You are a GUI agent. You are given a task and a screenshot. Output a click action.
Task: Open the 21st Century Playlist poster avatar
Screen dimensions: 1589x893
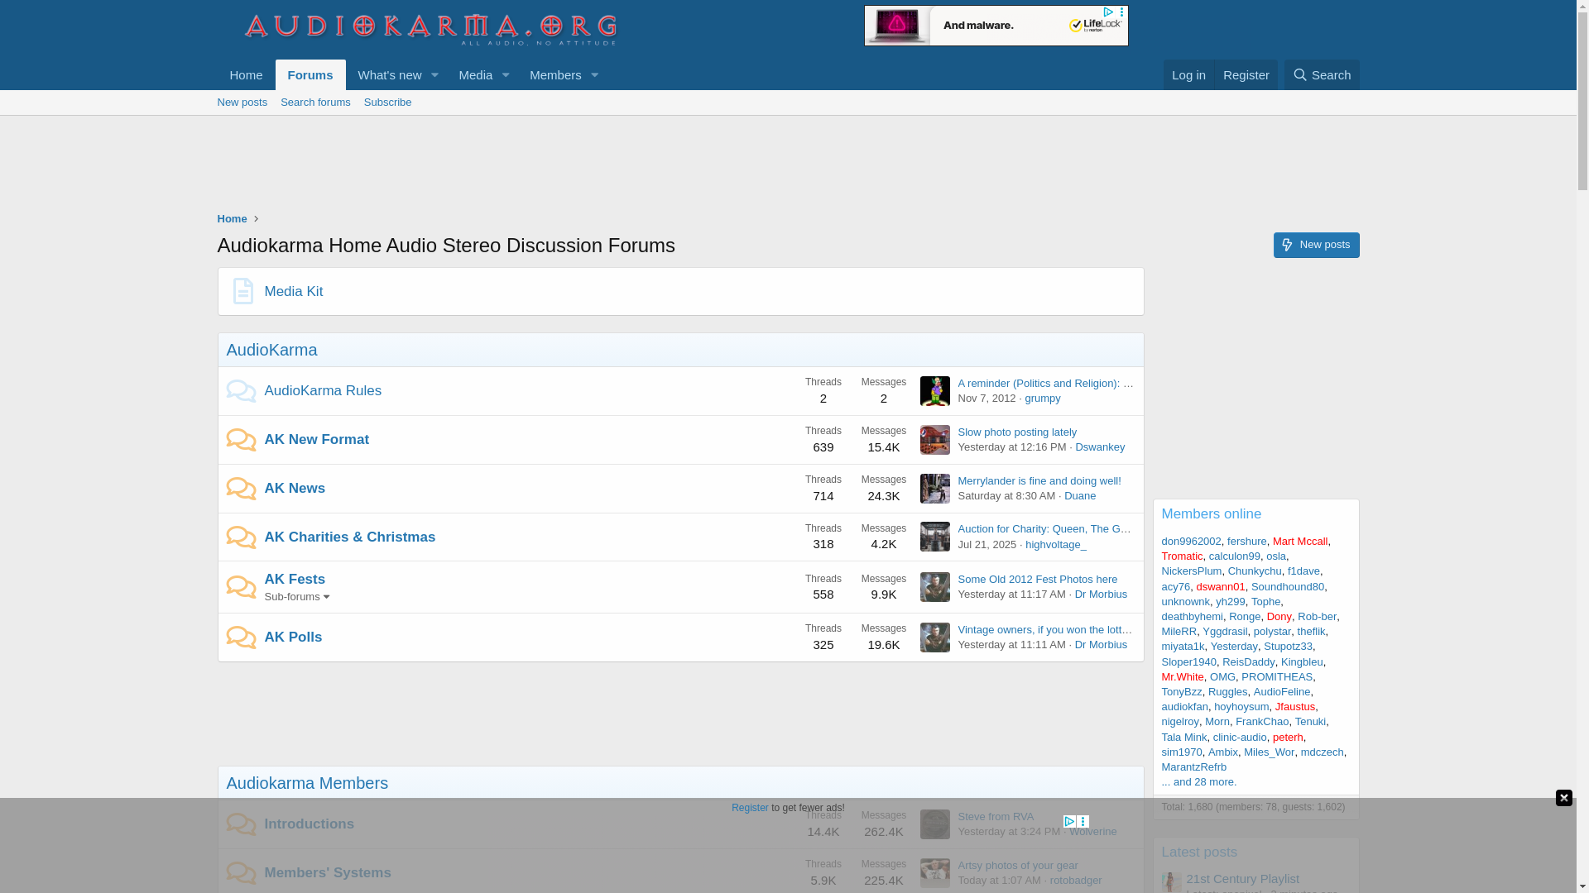click(x=1171, y=881)
